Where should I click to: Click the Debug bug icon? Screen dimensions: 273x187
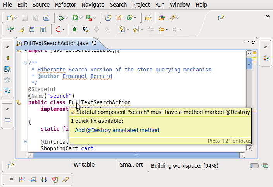(x=61, y=18)
